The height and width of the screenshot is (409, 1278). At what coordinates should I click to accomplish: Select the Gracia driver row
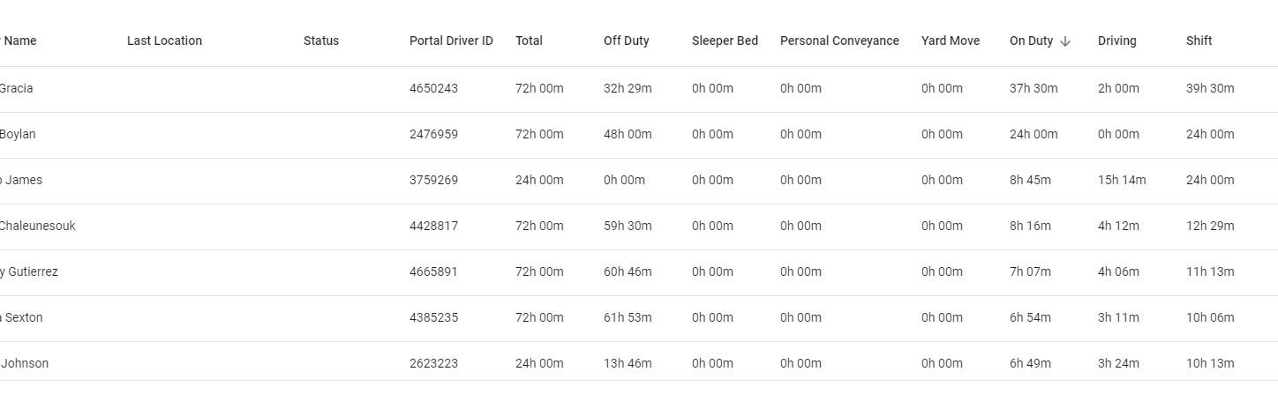coord(16,88)
